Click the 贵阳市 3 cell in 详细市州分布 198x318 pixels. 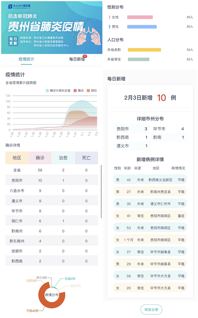132,129
